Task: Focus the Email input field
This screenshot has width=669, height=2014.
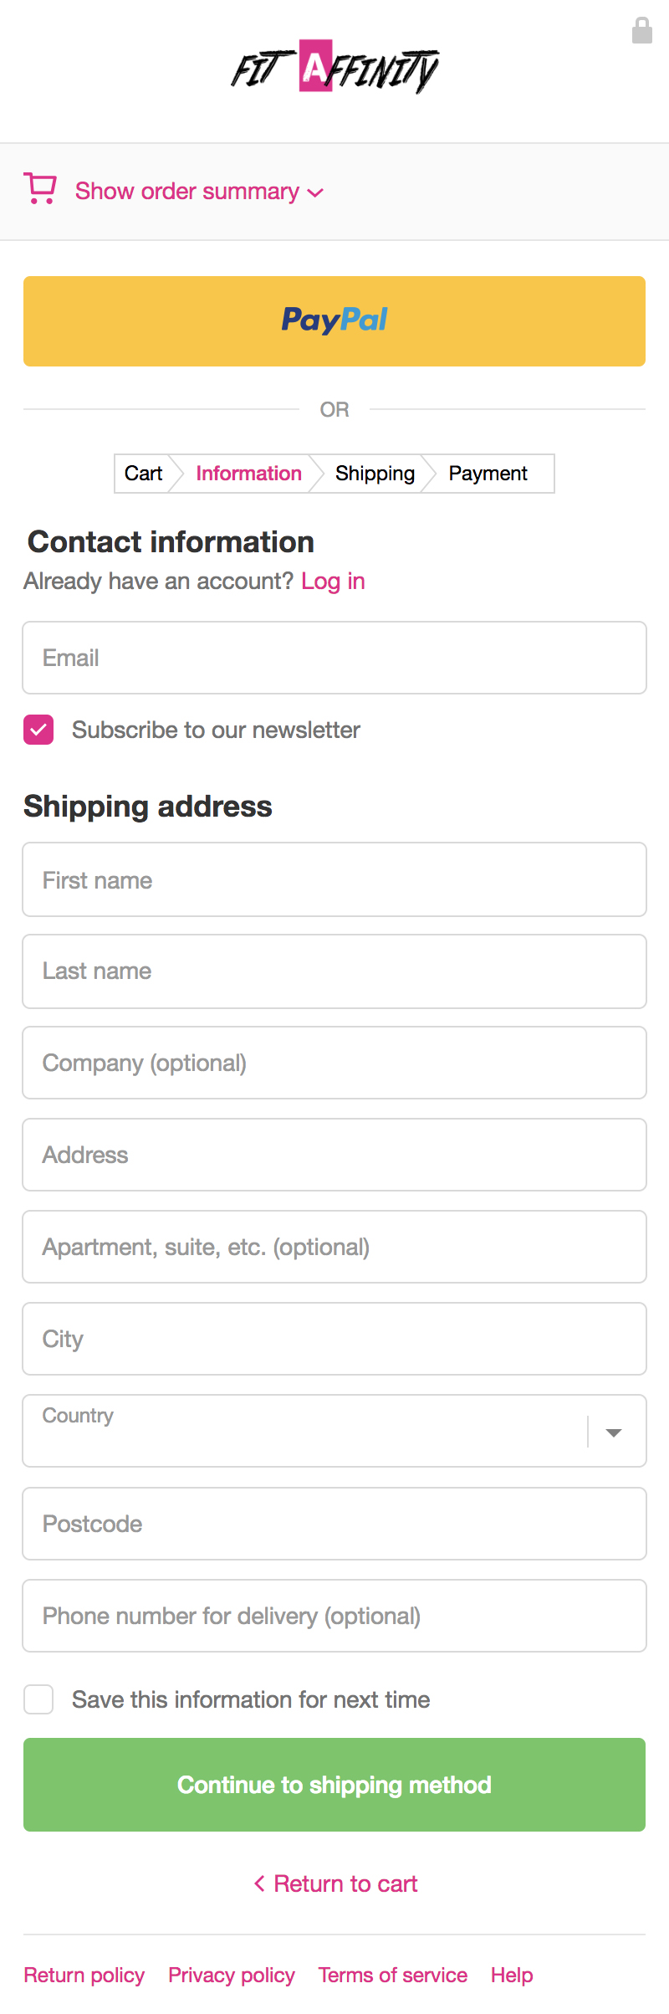Action: [334, 658]
